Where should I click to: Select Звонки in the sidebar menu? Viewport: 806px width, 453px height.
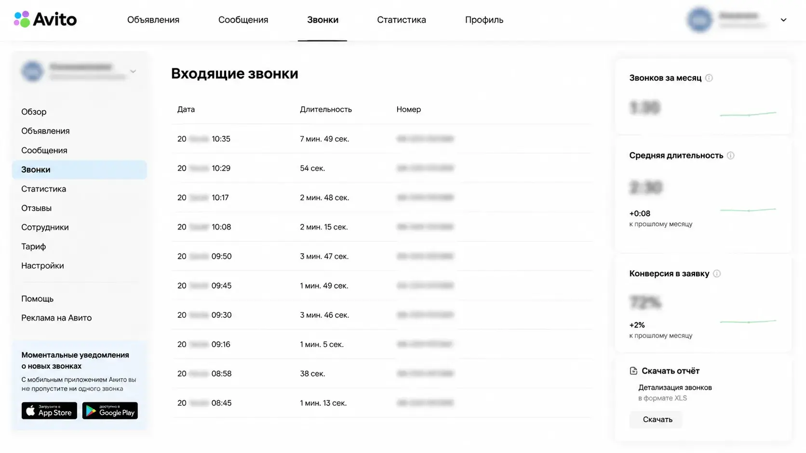click(x=80, y=169)
